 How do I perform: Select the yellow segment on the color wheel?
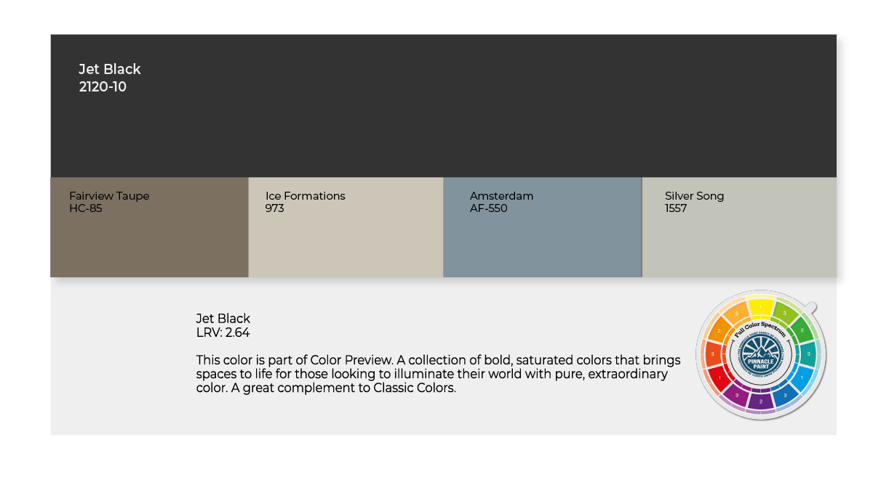click(x=761, y=307)
